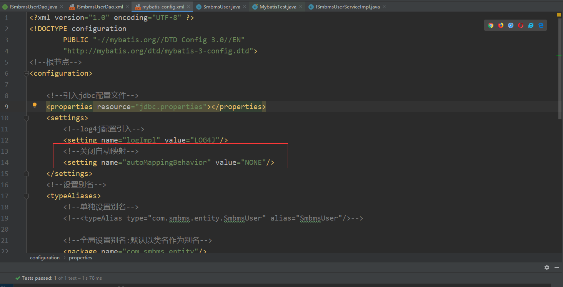Click the log4j配置引入 comment line
This screenshot has height=287, width=563.
coord(104,129)
